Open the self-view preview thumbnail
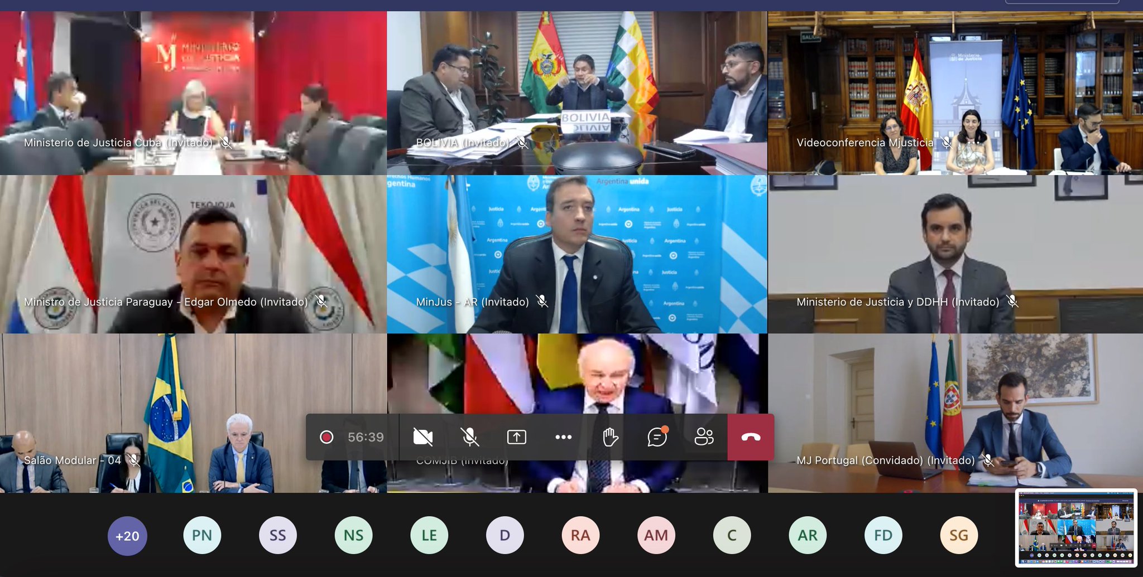Image resolution: width=1143 pixels, height=577 pixels. pos(1076,528)
